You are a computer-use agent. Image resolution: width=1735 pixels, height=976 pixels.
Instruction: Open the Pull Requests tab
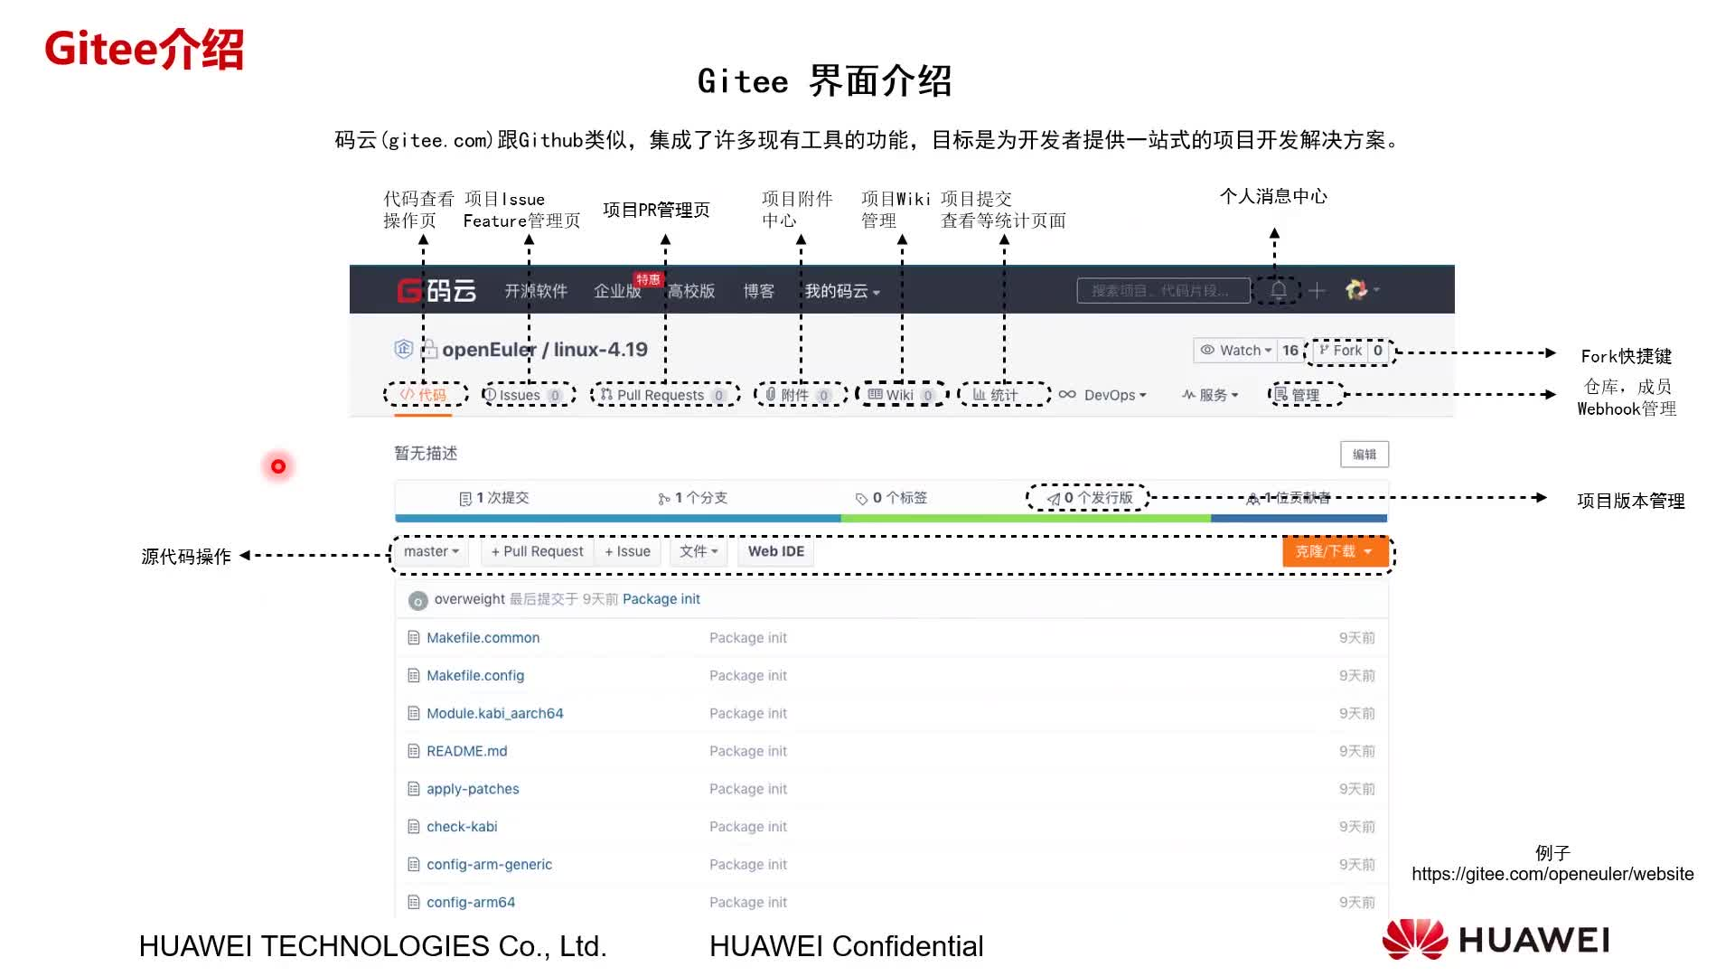[660, 395]
